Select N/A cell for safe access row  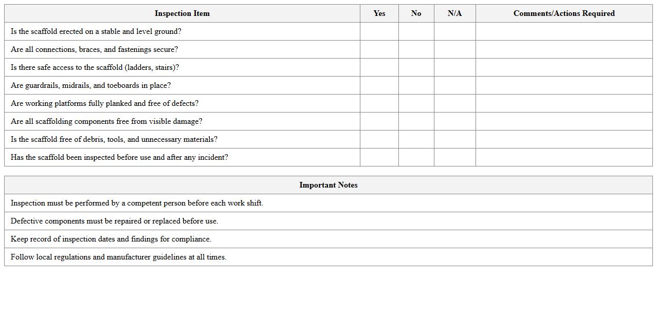pyautogui.click(x=454, y=67)
